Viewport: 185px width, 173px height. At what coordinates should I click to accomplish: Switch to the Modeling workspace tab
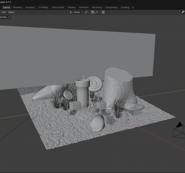[18, 7]
